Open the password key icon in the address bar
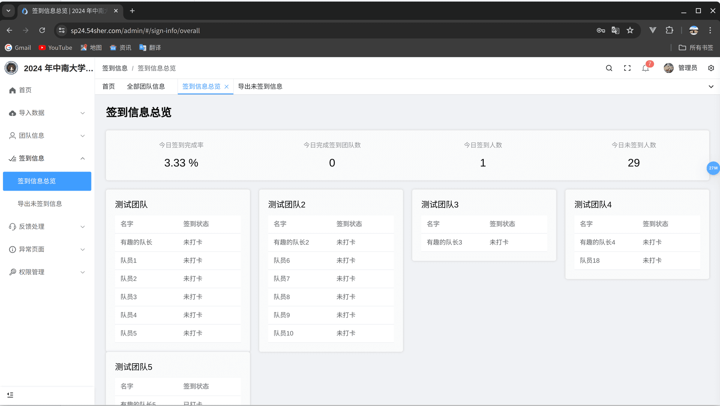720x406 pixels. tap(601, 30)
